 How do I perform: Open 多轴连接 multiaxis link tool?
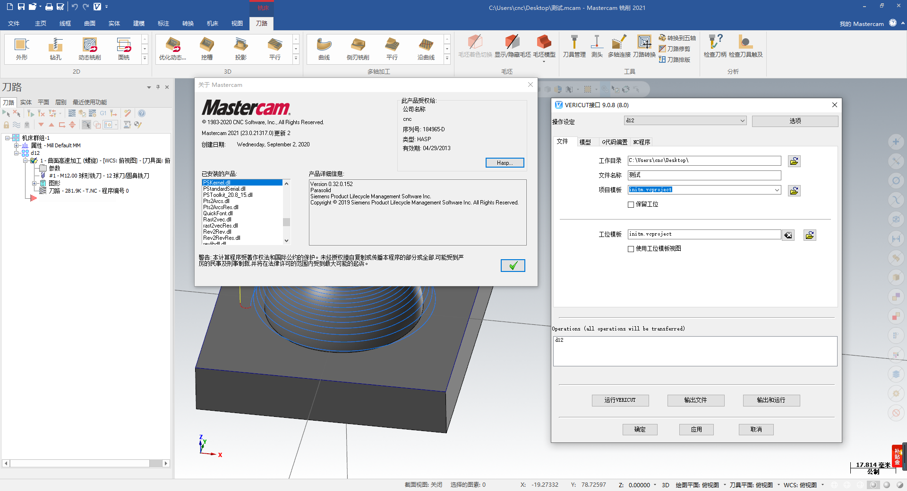[x=619, y=46]
